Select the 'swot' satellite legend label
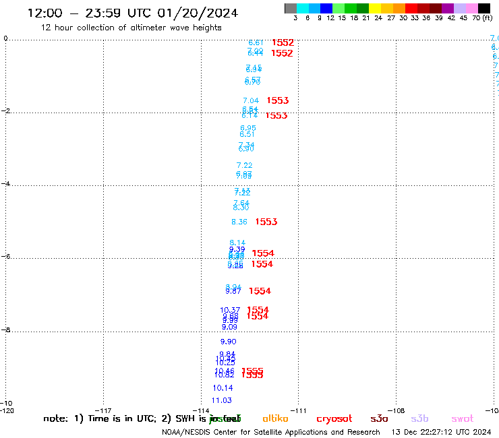 pos(463,419)
